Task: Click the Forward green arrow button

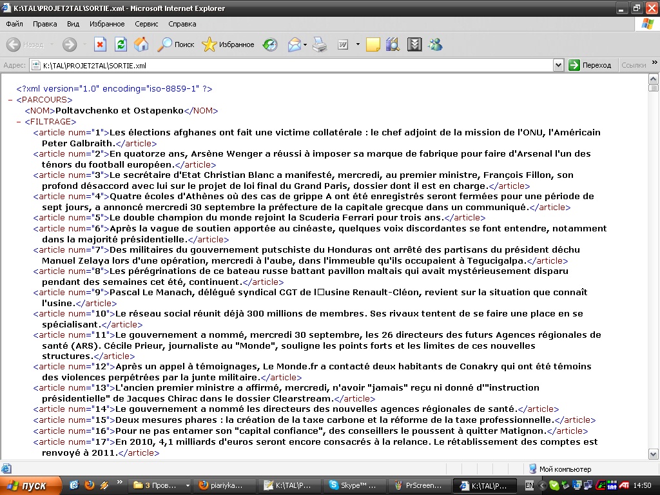Action: pyautogui.click(x=70, y=44)
